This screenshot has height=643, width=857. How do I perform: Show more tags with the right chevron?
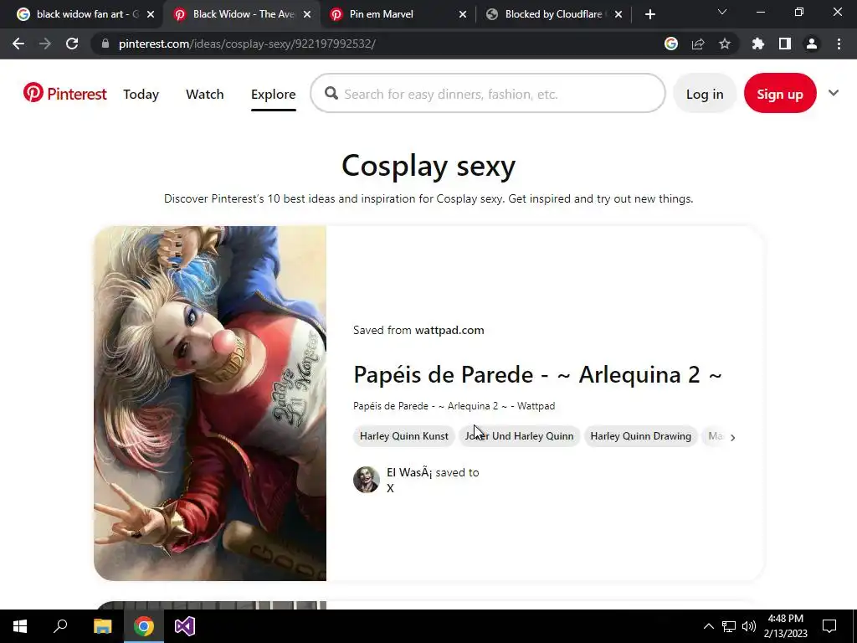[x=732, y=437]
